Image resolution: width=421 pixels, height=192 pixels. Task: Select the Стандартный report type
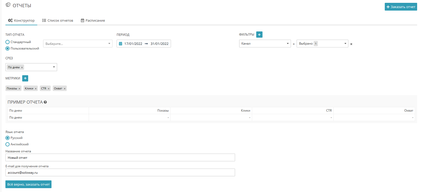point(7,42)
